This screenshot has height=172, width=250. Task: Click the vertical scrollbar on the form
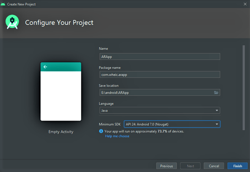click(x=244, y=87)
